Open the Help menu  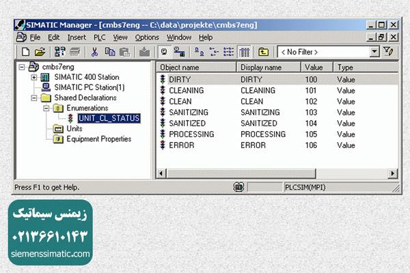(x=206, y=38)
